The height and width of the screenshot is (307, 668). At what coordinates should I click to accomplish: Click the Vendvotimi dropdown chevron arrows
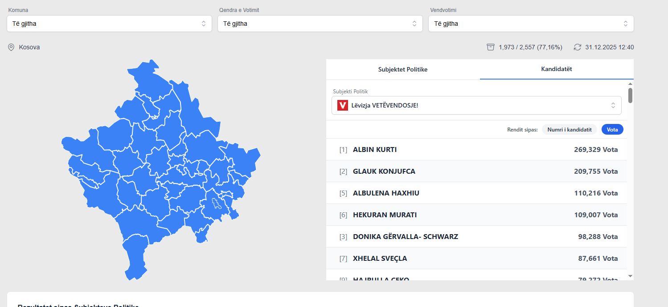tap(626, 24)
